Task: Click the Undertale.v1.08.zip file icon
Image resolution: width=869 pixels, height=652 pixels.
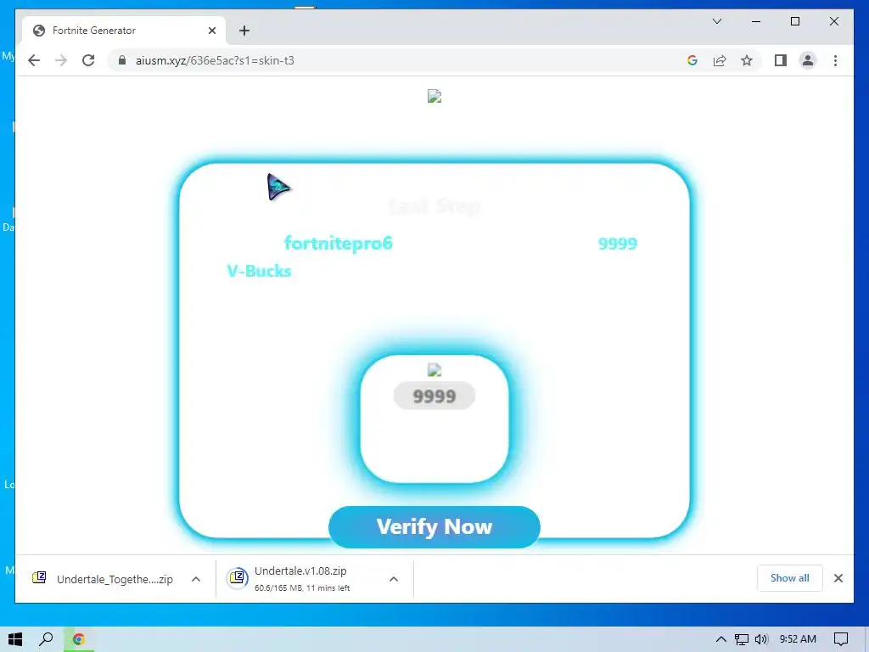Action: (238, 577)
